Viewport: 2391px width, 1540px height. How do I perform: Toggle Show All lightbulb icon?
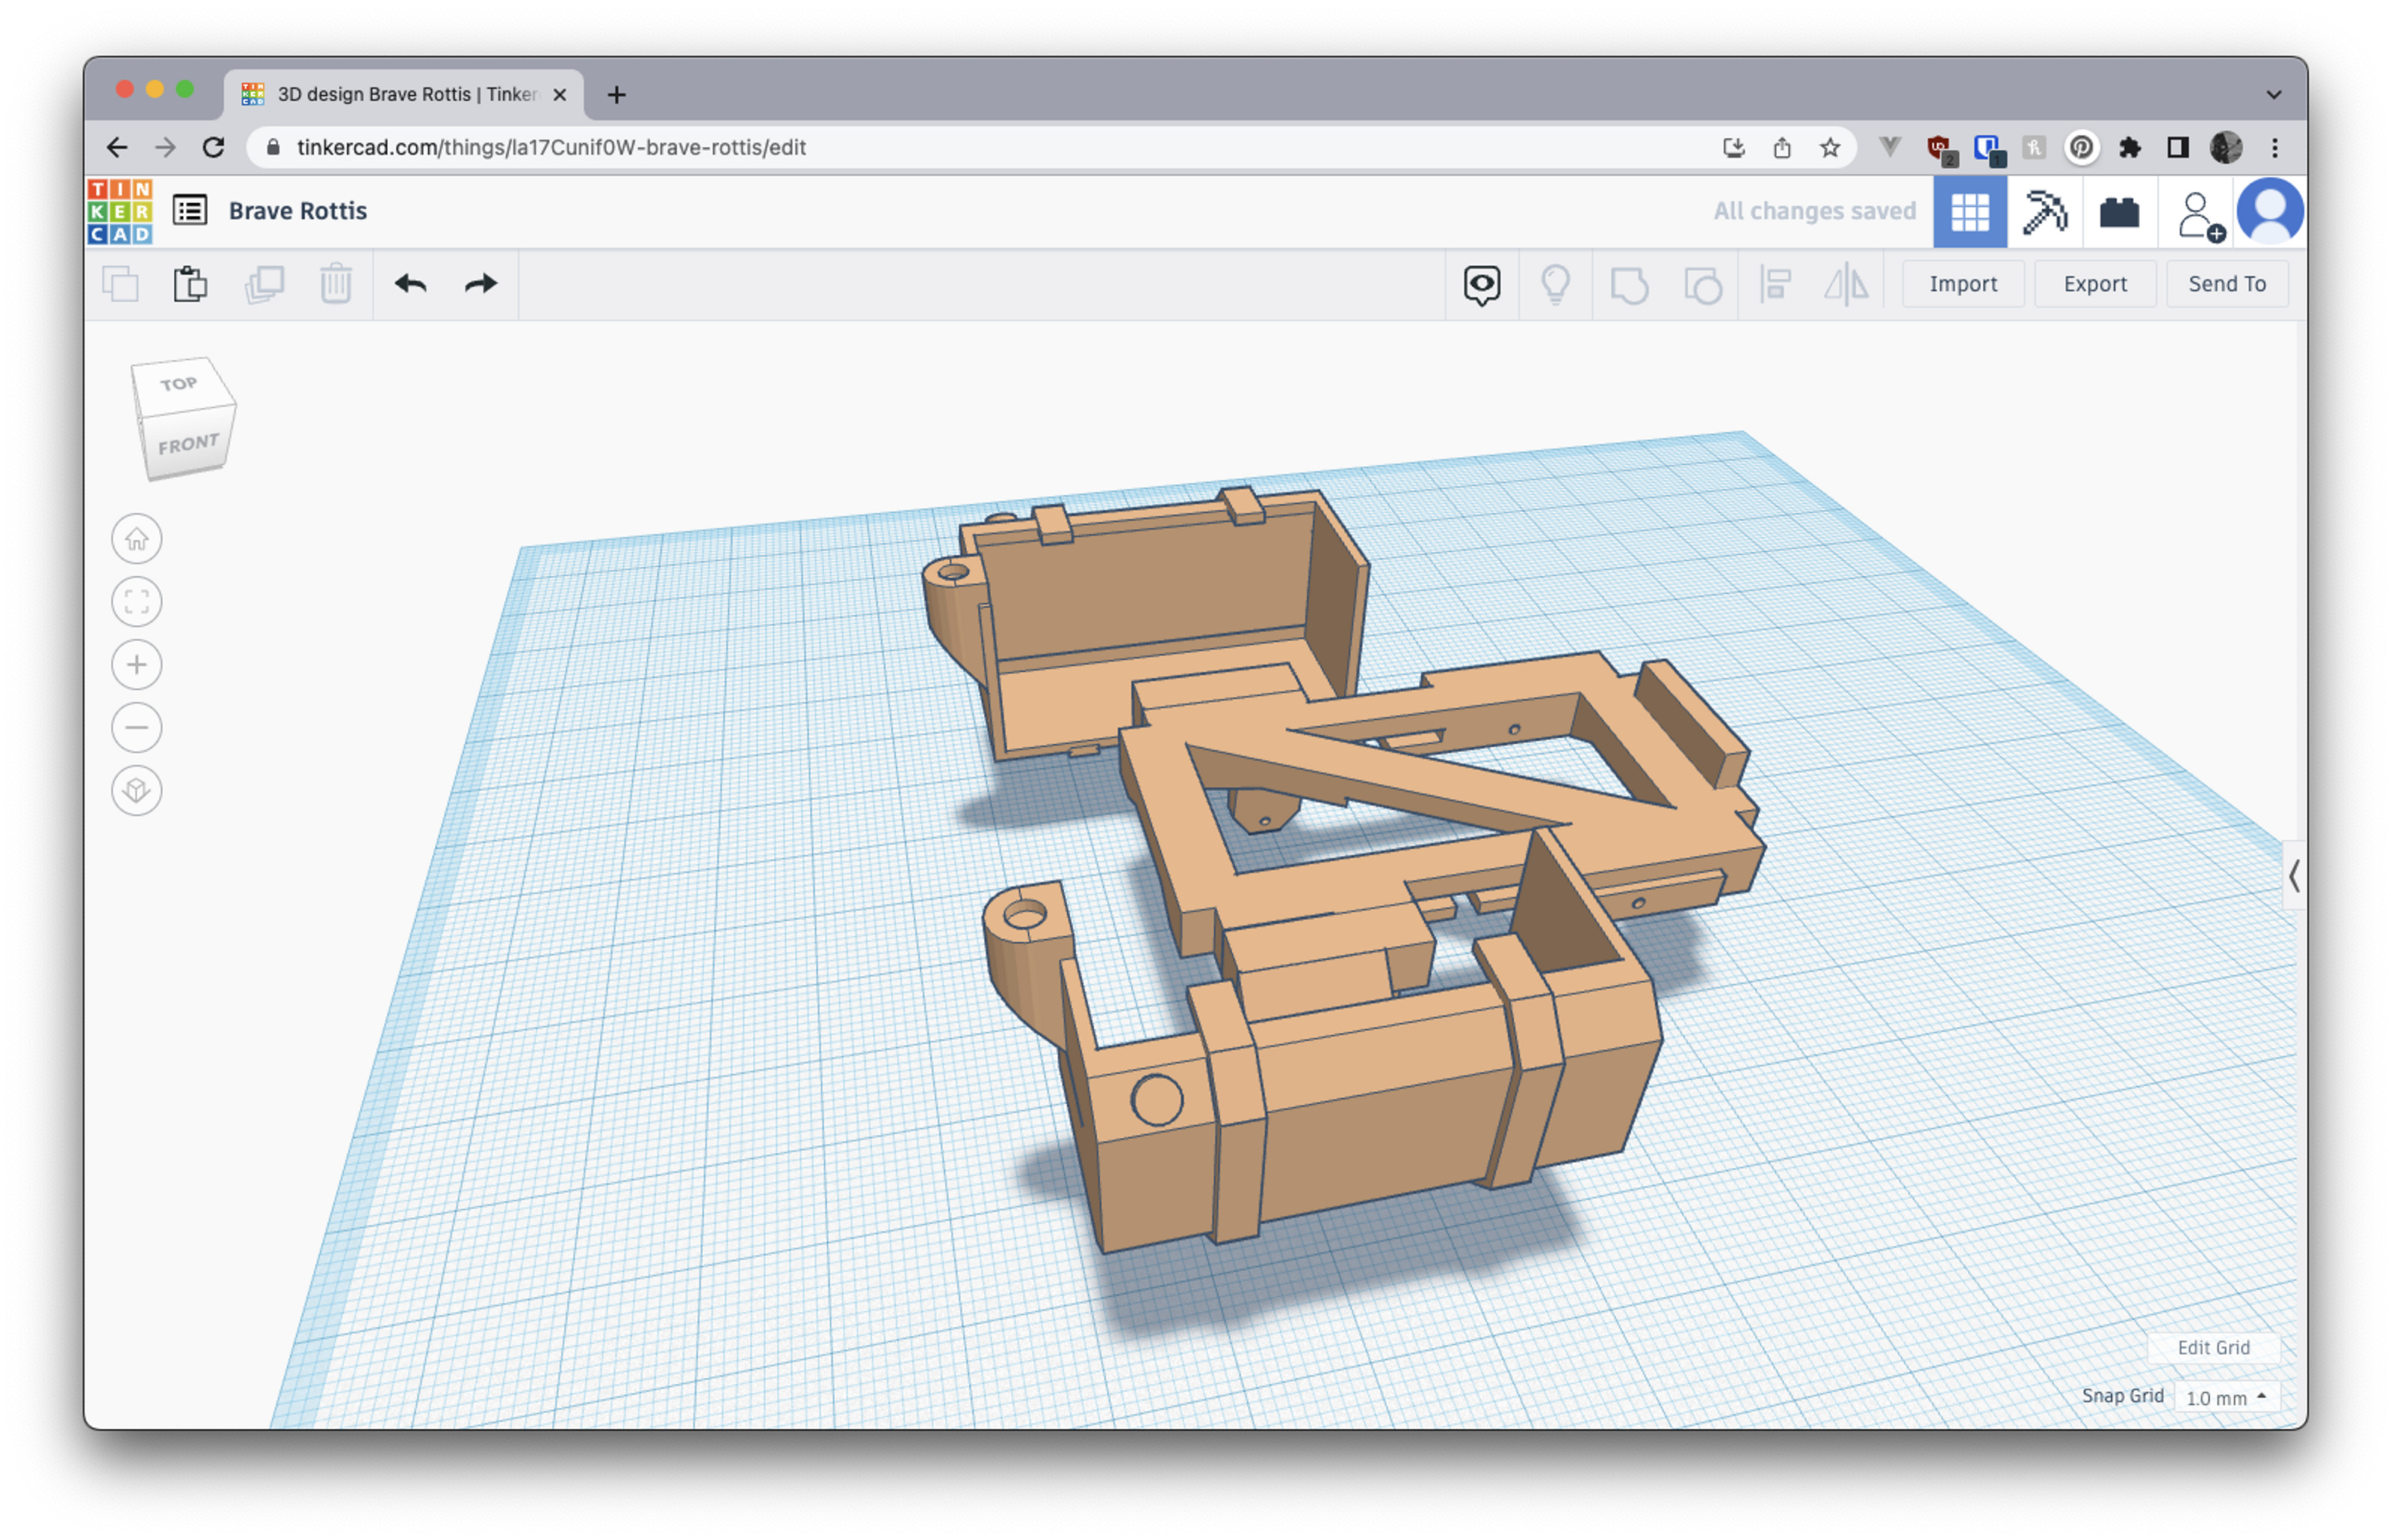click(1556, 285)
